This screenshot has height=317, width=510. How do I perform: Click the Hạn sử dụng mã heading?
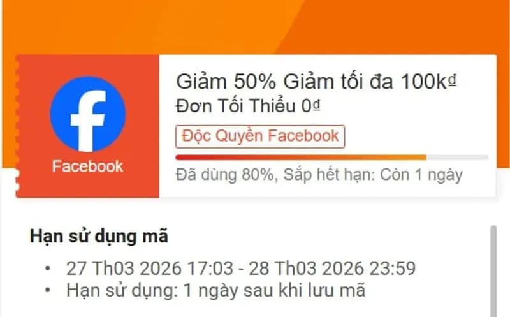pos(99,236)
